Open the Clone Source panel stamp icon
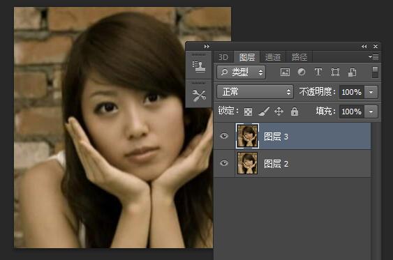This screenshot has width=393, height=260. click(x=198, y=67)
